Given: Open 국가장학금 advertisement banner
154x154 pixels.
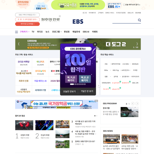Looking at the screenshot, I should 56,104.
